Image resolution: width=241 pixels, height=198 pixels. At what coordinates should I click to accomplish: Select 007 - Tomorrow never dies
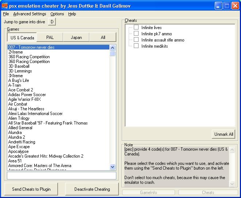click(x=58, y=47)
